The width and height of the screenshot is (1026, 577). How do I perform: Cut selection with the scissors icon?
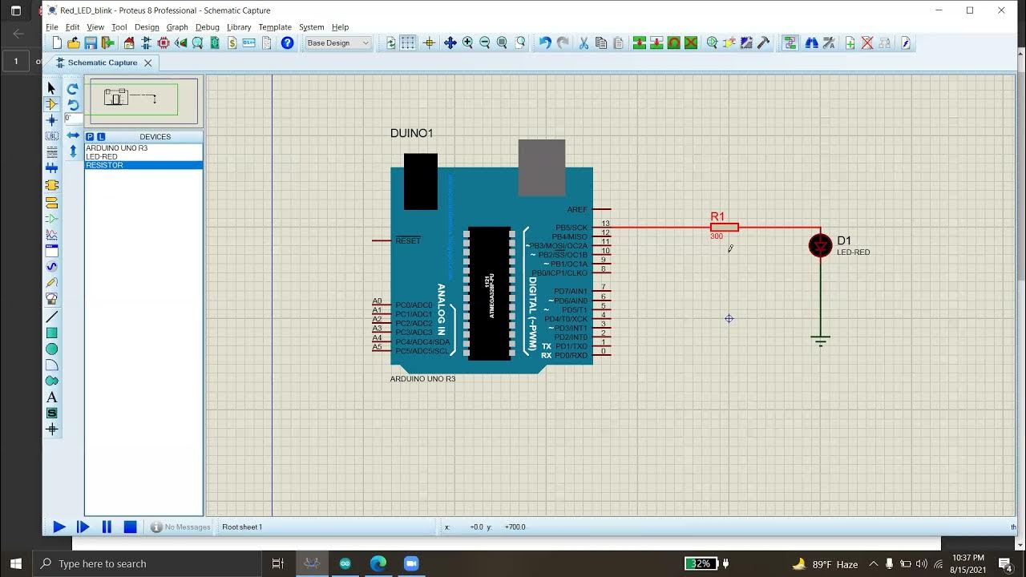click(584, 43)
